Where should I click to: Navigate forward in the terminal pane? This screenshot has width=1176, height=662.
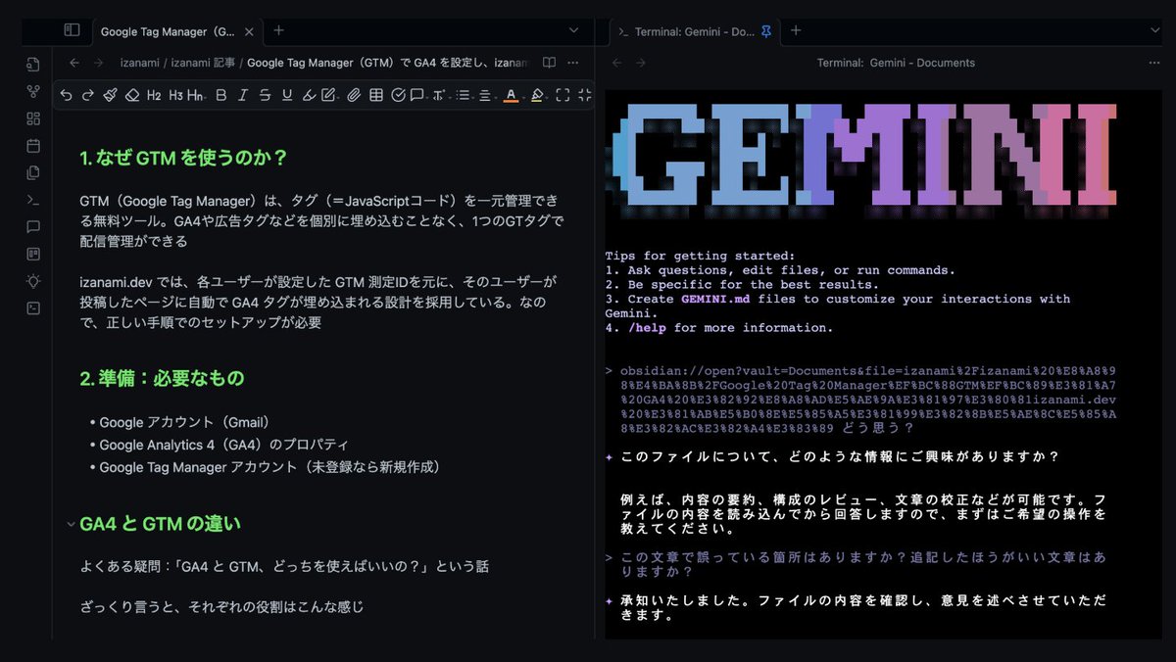[x=640, y=63]
